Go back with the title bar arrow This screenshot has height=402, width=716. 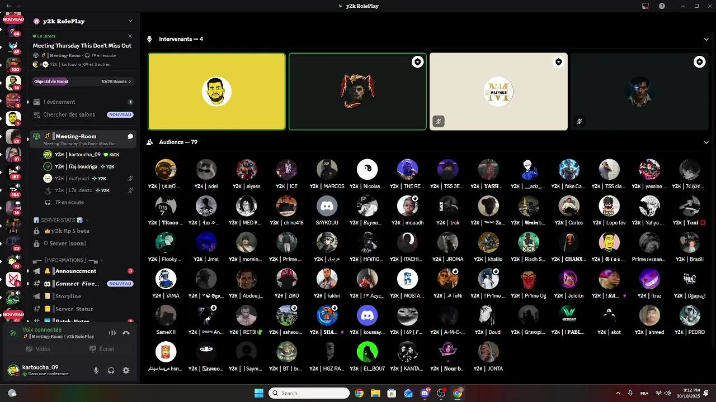click(x=8, y=6)
